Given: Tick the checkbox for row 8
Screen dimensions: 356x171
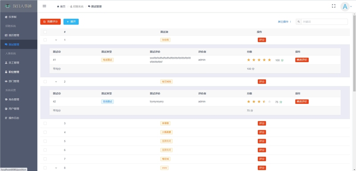Looking at the screenshot, I should (x=45, y=168).
